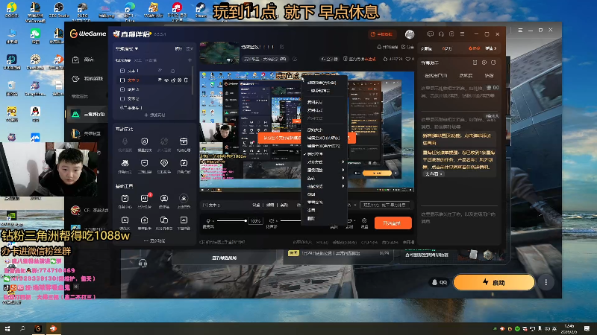
Task: Open the hamburger menu in the companion title bar
Action: (462, 33)
